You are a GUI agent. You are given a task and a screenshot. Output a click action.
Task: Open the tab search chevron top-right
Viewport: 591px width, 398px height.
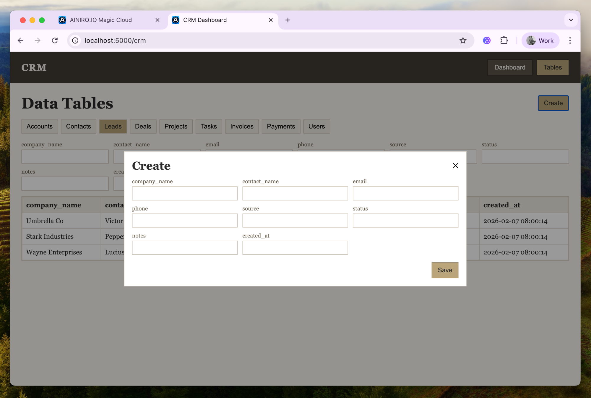[571, 20]
